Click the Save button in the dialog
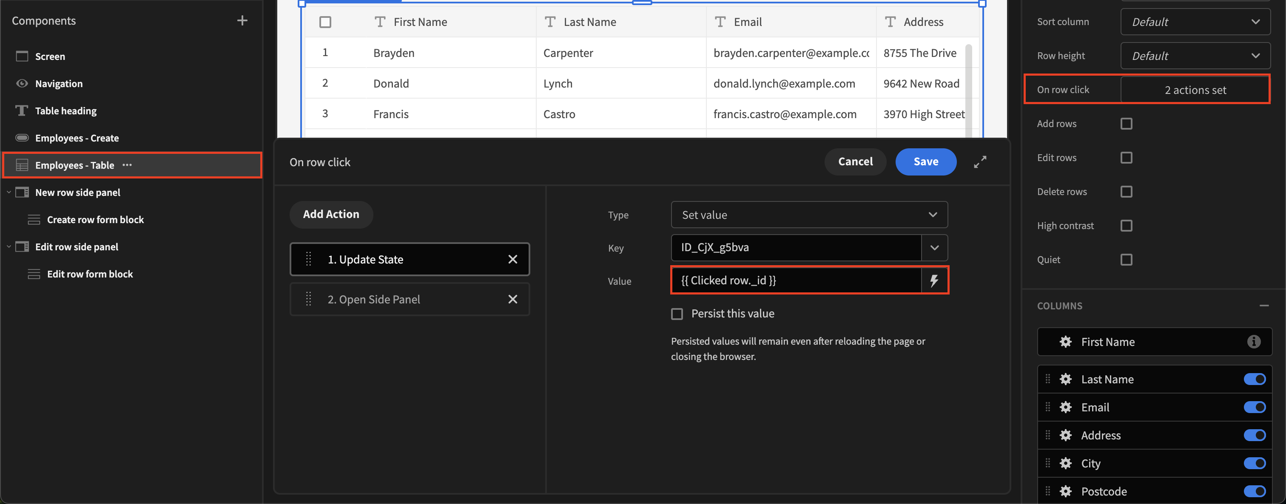Image resolution: width=1286 pixels, height=504 pixels. [x=925, y=161]
